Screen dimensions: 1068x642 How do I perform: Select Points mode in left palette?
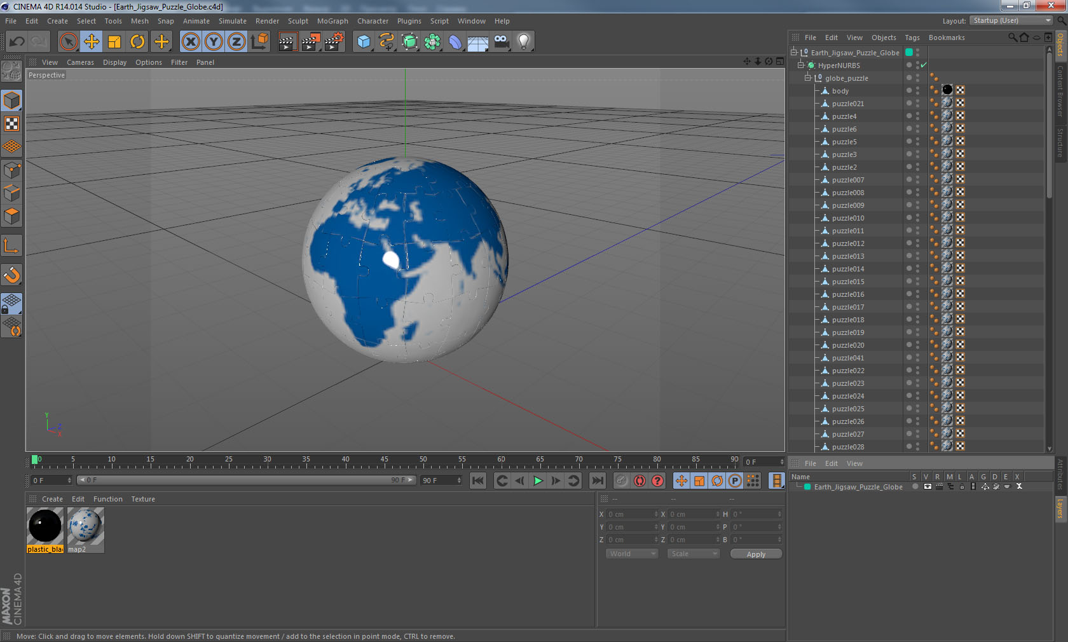(11, 170)
